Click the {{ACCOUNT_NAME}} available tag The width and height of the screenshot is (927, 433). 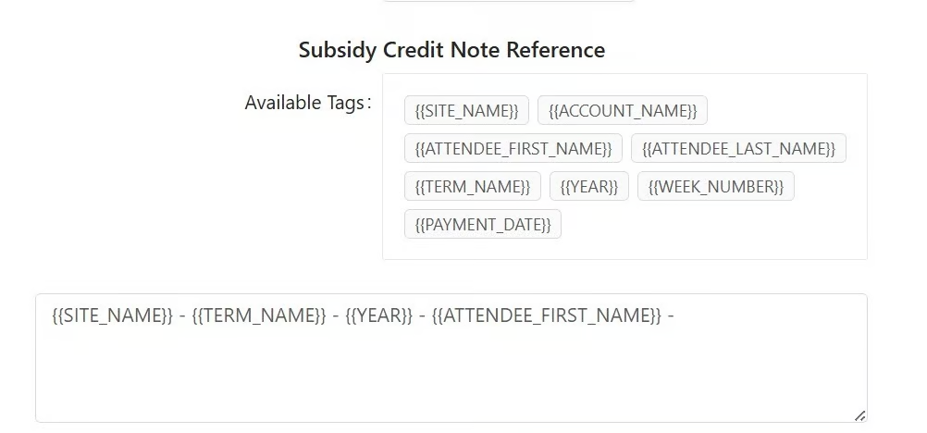pos(622,111)
